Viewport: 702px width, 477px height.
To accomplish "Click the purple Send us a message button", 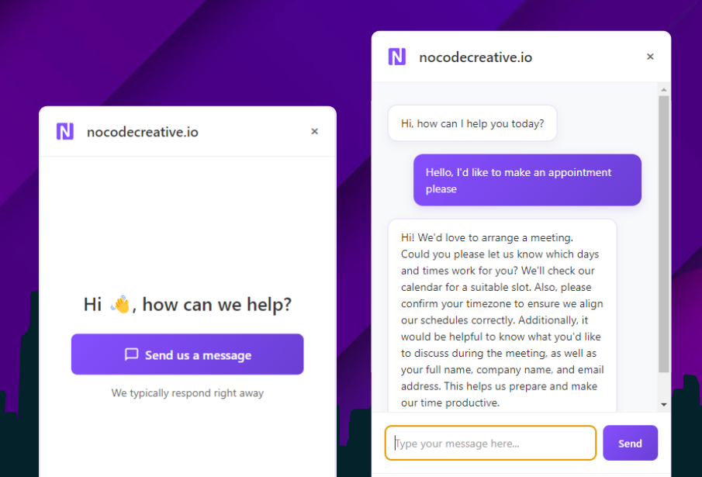I will [x=187, y=354].
